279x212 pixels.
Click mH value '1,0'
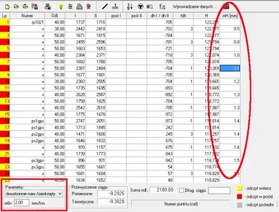[x=230, y=55]
